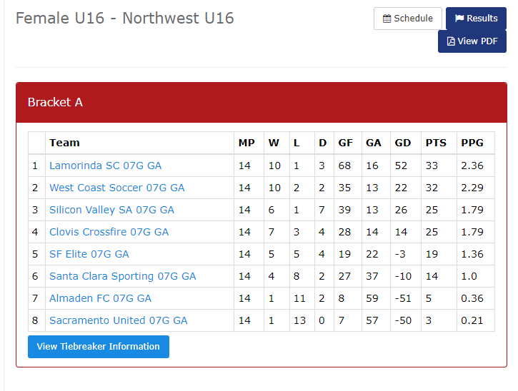The height and width of the screenshot is (391, 518).
Task: Switch to the Results view
Action: 476,19
